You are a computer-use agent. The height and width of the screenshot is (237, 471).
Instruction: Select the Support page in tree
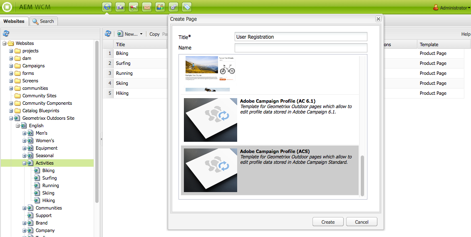pos(44,216)
